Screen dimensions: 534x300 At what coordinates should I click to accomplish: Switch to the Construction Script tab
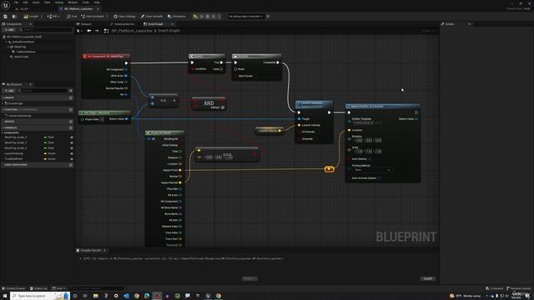[123, 24]
